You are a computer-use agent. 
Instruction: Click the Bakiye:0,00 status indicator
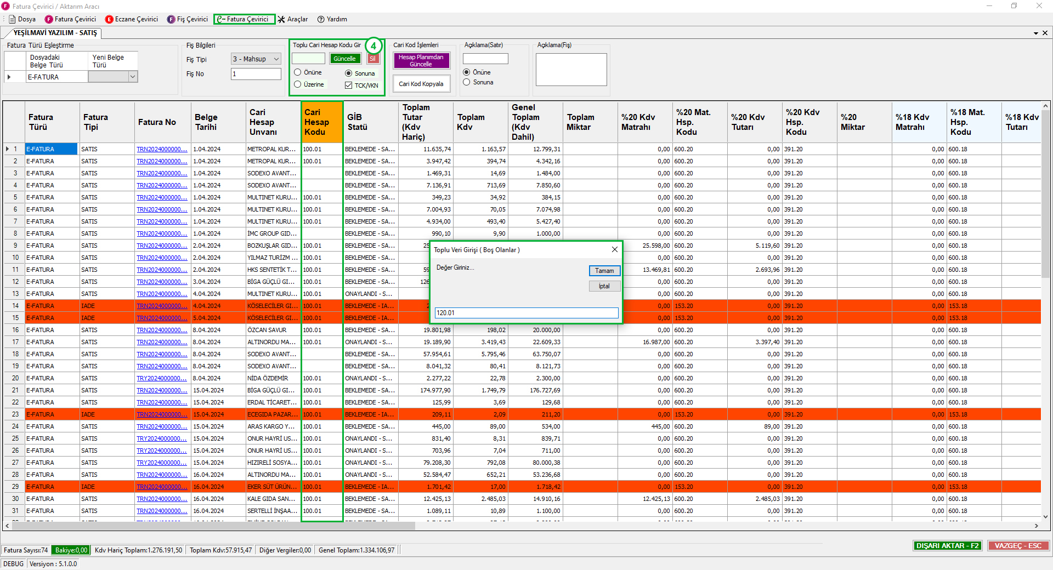point(71,550)
